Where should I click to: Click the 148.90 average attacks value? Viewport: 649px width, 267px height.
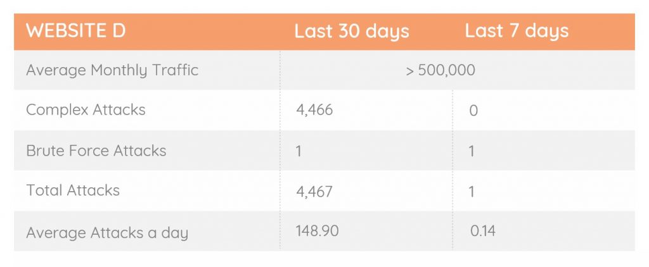(x=317, y=231)
